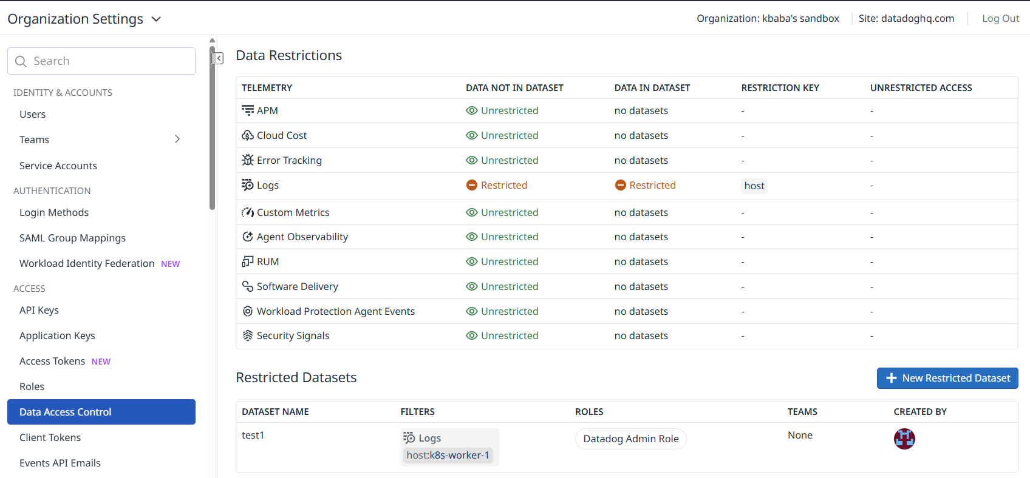
Task: Click the eye icon in the RUM row
Action: tap(472, 261)
